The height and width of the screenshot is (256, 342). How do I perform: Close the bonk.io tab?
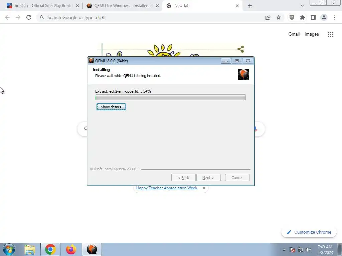[x=77, y=6]
